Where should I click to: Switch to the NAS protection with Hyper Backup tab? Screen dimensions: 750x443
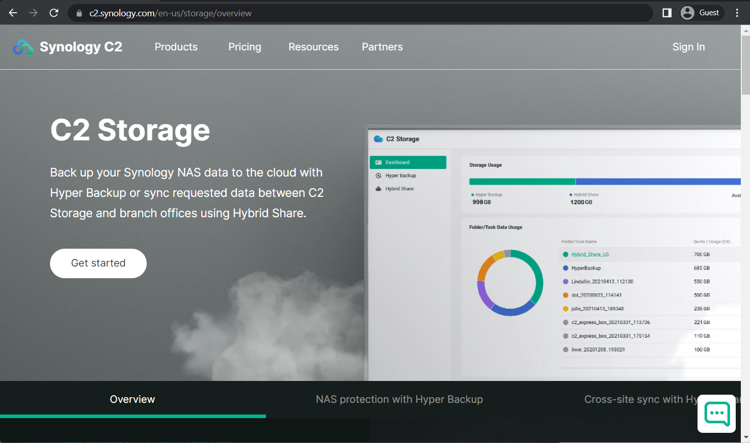click(399, 399)
